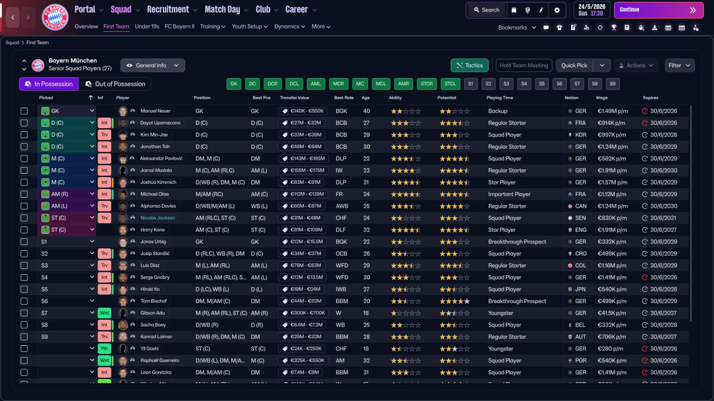
Task: Click the Hold Team Meeting button
Action: tap(524, 65)
